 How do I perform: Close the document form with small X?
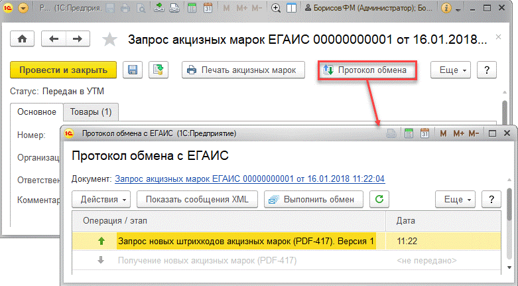coord(498,37)
